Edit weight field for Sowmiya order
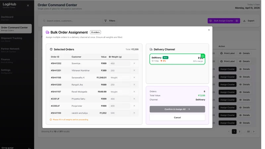Viewport: 265px width, 149px height. [x=119, y=64]
